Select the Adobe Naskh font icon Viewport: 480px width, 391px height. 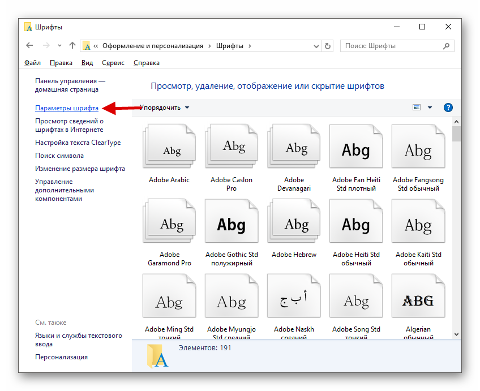point(294,295)
